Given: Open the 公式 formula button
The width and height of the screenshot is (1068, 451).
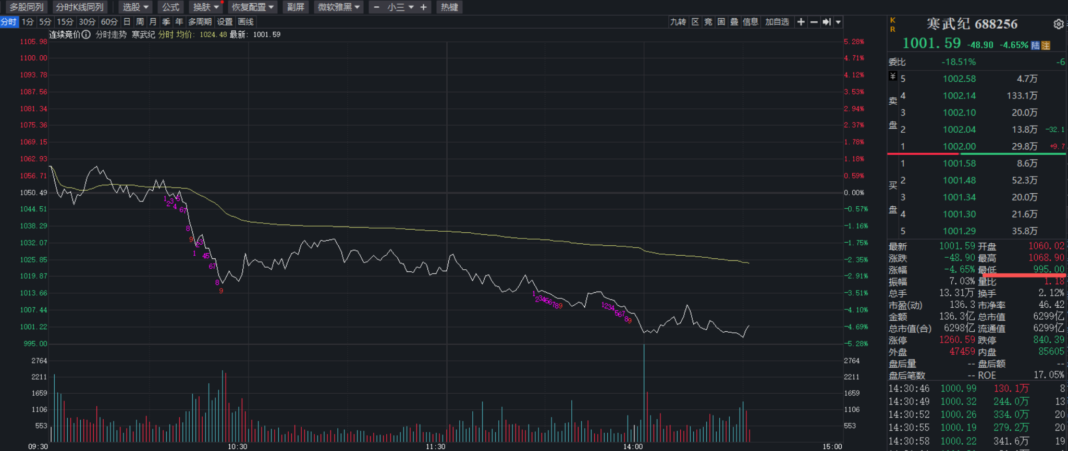Looking at the screenshot, I should coord(170,7).
